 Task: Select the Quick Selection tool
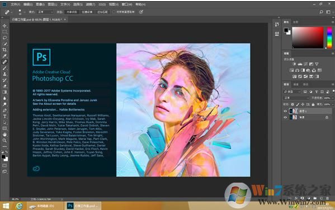tap(4, 44)
